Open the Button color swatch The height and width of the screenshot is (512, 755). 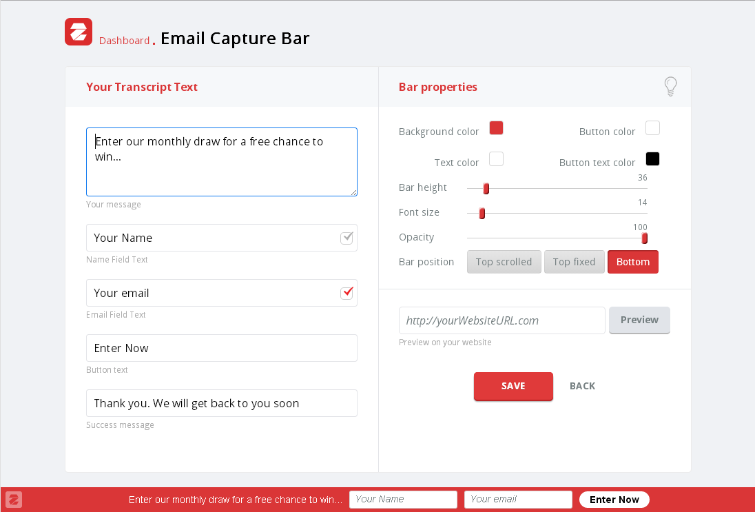[652, 128]
